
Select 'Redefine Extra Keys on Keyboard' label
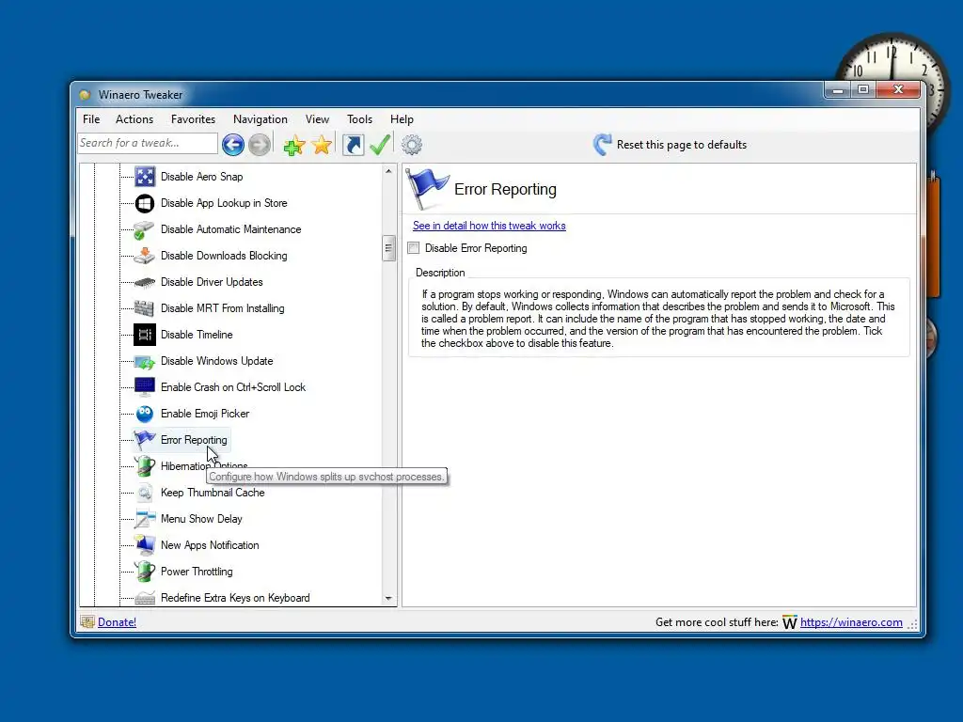[235, 598]
